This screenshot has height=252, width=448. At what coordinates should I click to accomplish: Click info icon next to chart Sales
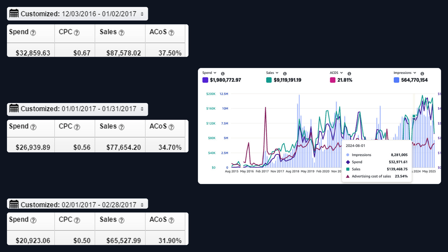[x=285, y=74]
